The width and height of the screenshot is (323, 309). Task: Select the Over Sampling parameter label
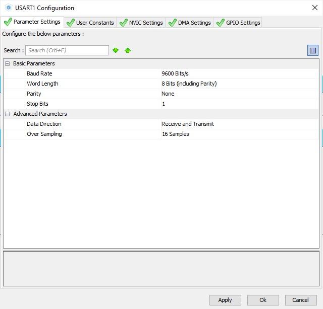[x=44, y=134]
